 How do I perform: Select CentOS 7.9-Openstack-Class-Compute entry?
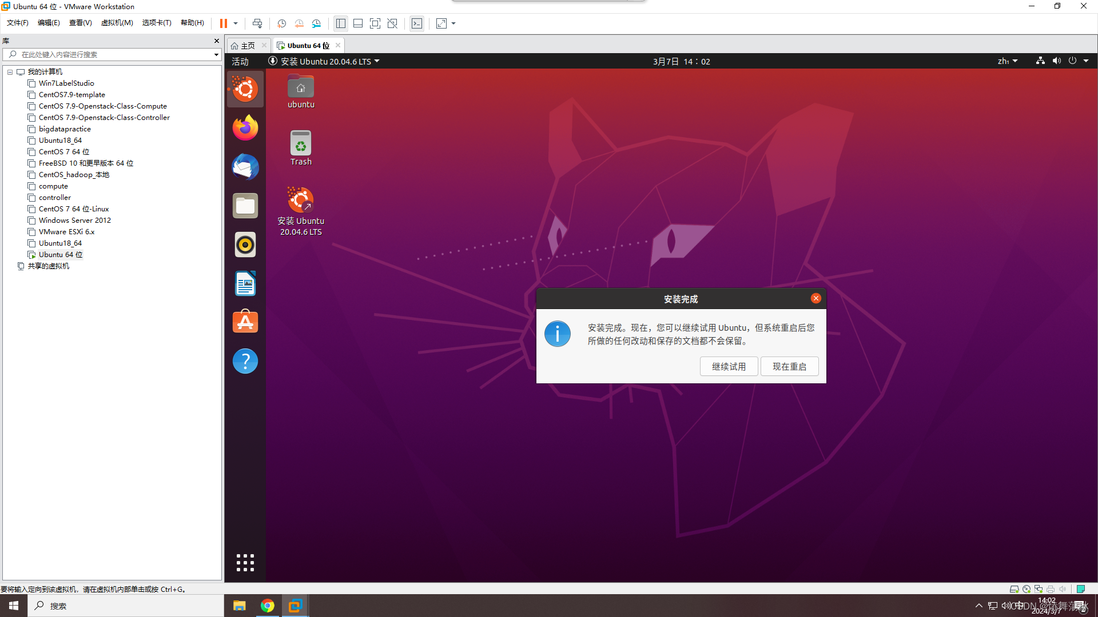103,106
